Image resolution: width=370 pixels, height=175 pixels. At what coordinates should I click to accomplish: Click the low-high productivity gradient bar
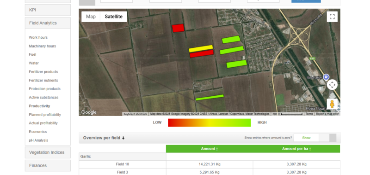[x=210, y=122]
